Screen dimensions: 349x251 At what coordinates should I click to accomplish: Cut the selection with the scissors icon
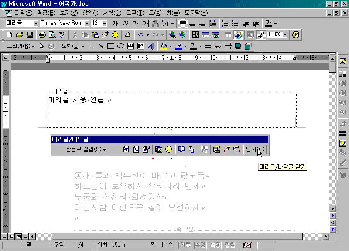[x=75, y=35]
